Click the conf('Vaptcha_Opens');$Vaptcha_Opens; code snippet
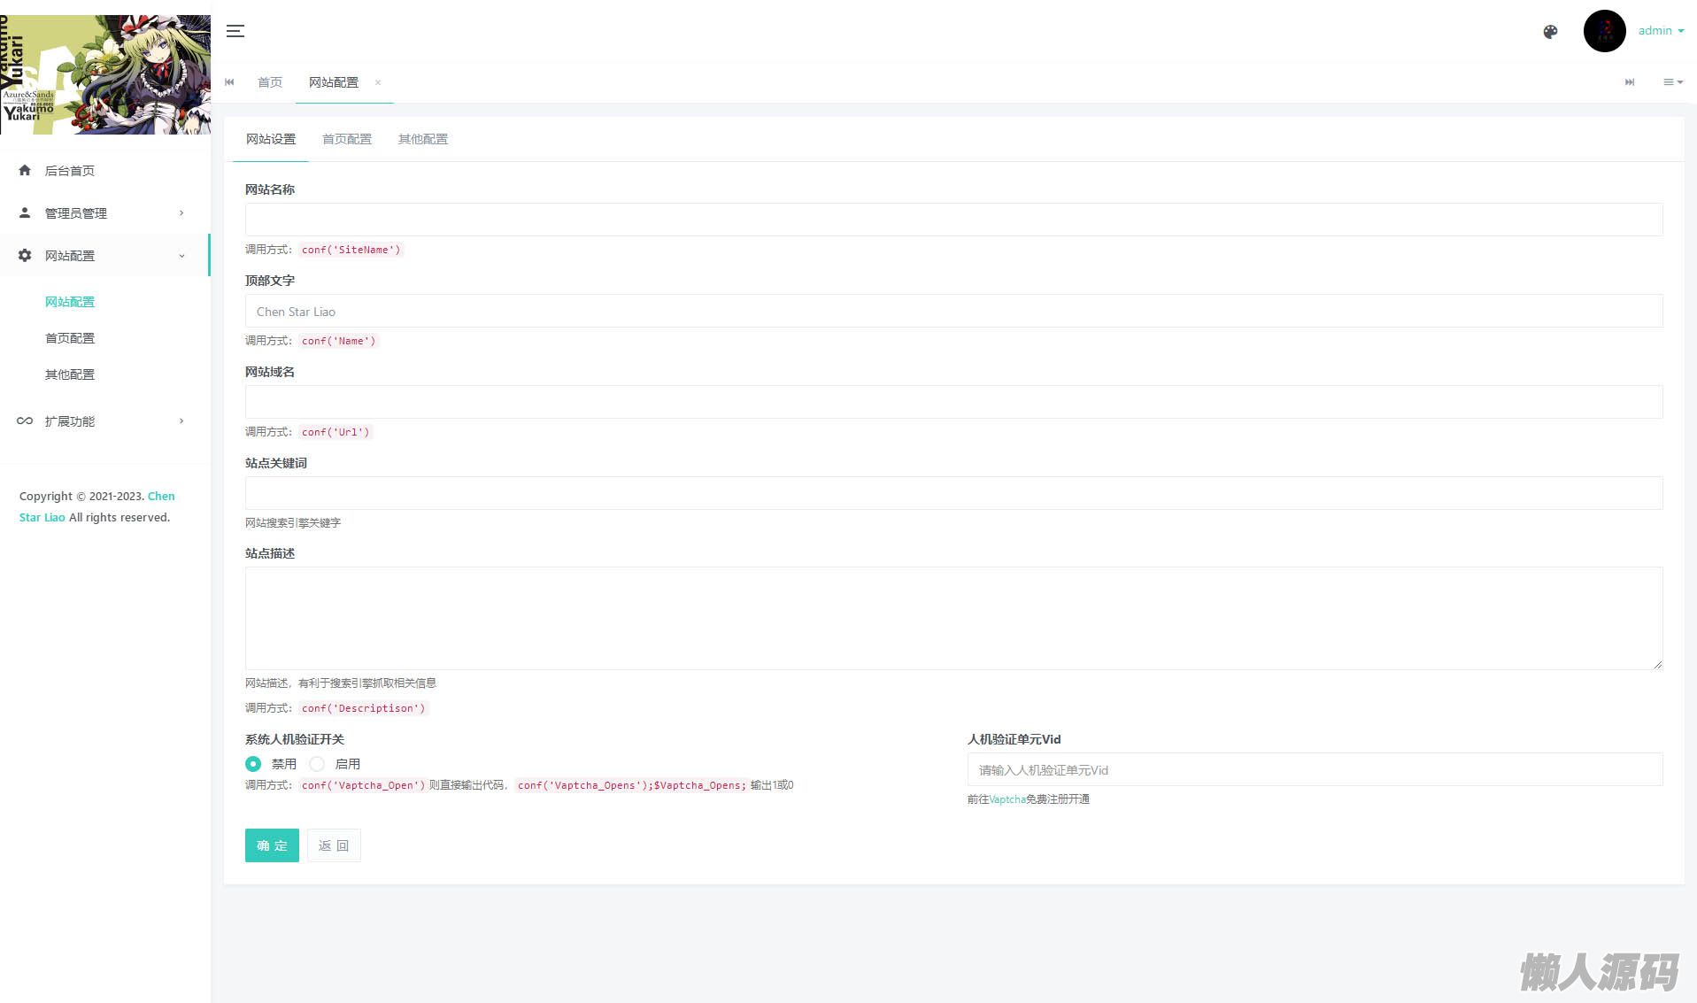The width and height of the screenshot is (1697, 1003). click(x=632, y=785)
